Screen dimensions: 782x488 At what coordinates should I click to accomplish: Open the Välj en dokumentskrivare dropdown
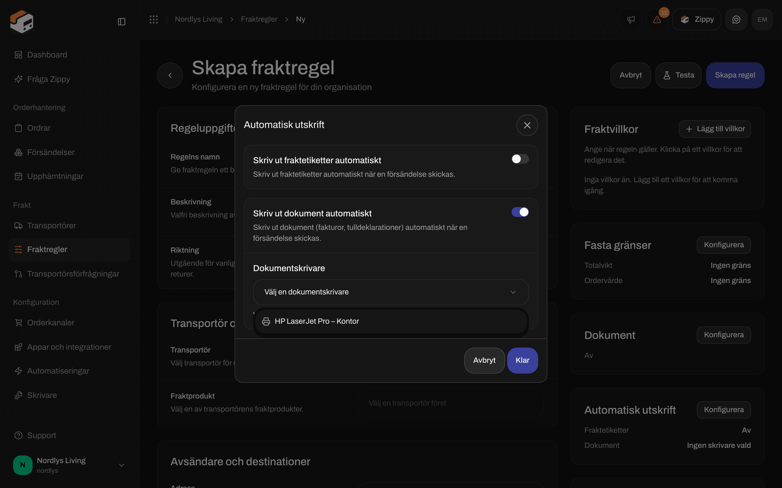tap(391, 292)
